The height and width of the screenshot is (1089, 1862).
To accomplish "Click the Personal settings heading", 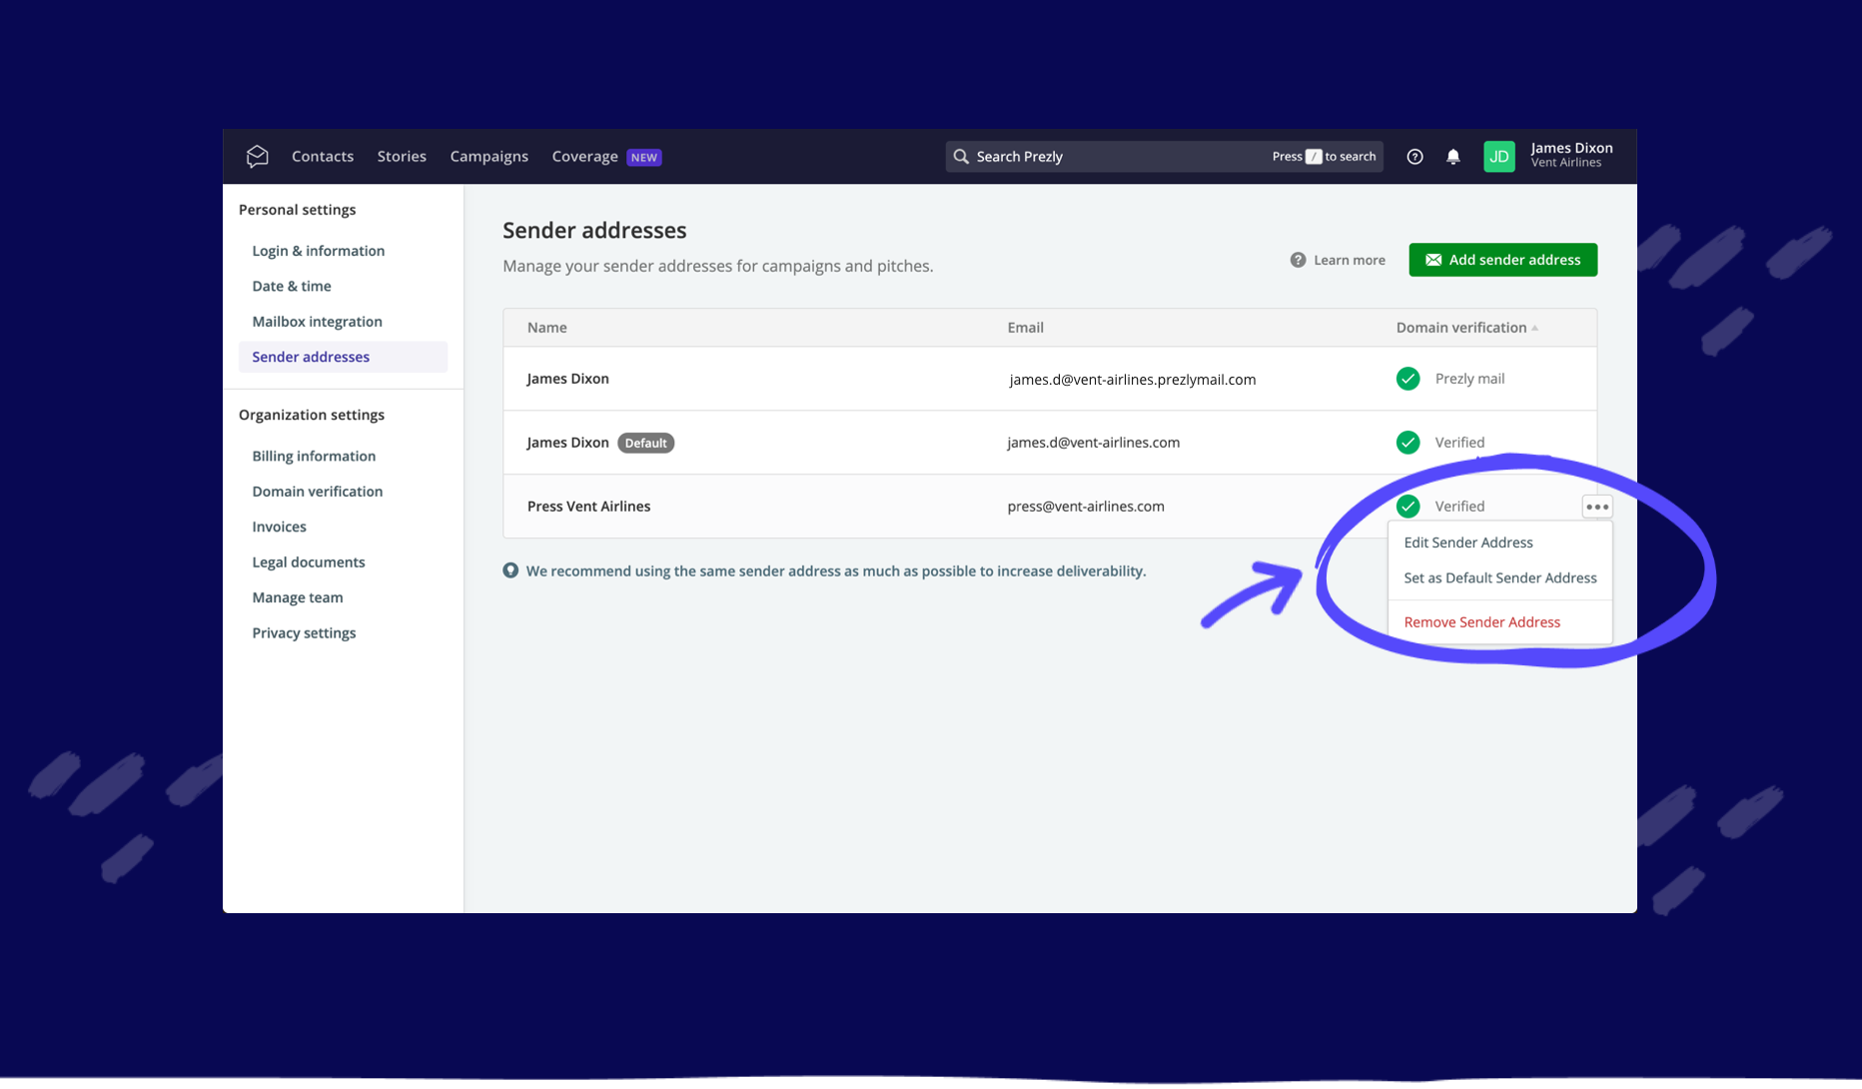I will 297,210.
